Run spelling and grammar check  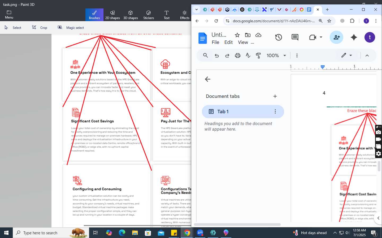click(248, 55)
